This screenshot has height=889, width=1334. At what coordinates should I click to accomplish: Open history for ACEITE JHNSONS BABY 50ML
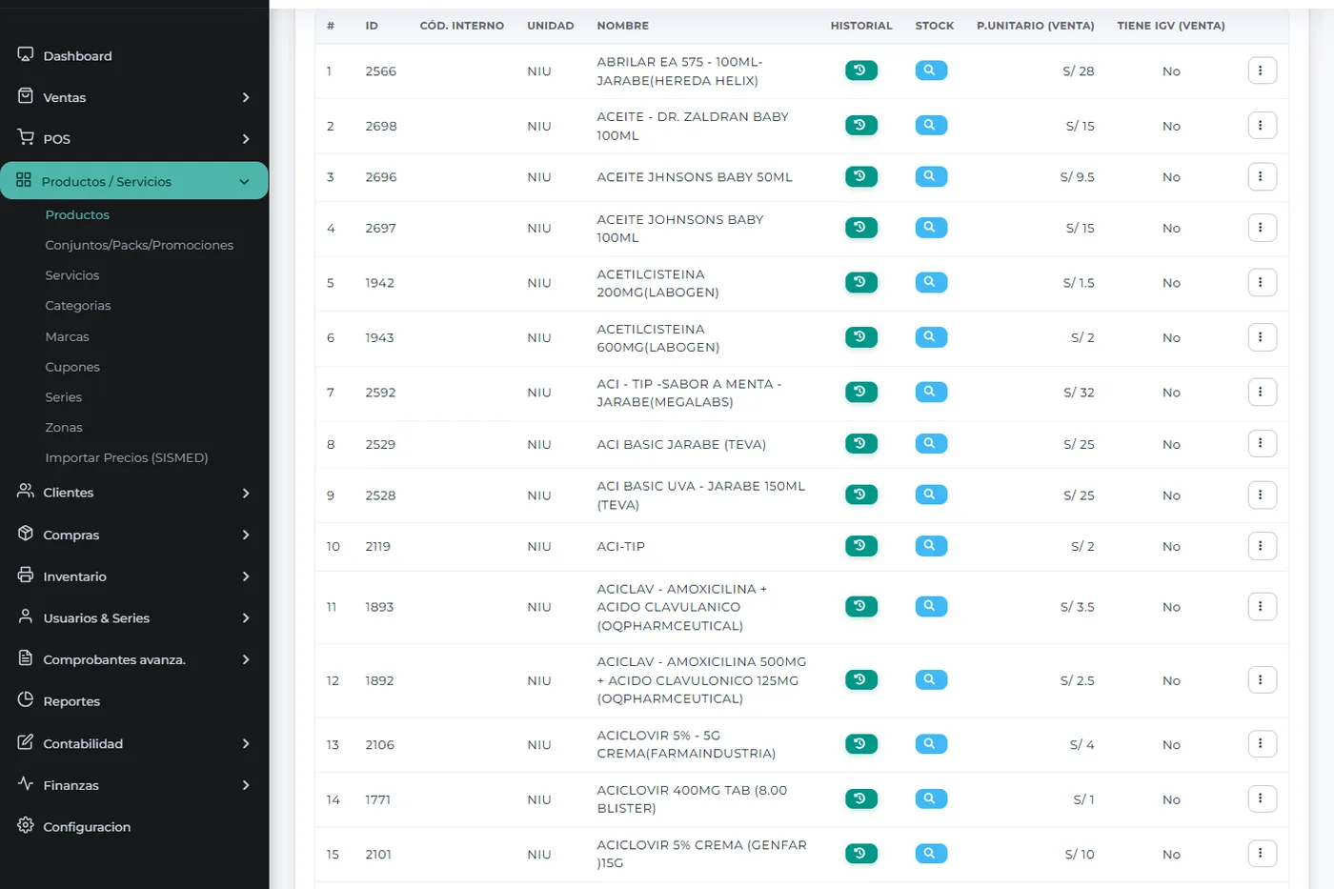[860, 176]
